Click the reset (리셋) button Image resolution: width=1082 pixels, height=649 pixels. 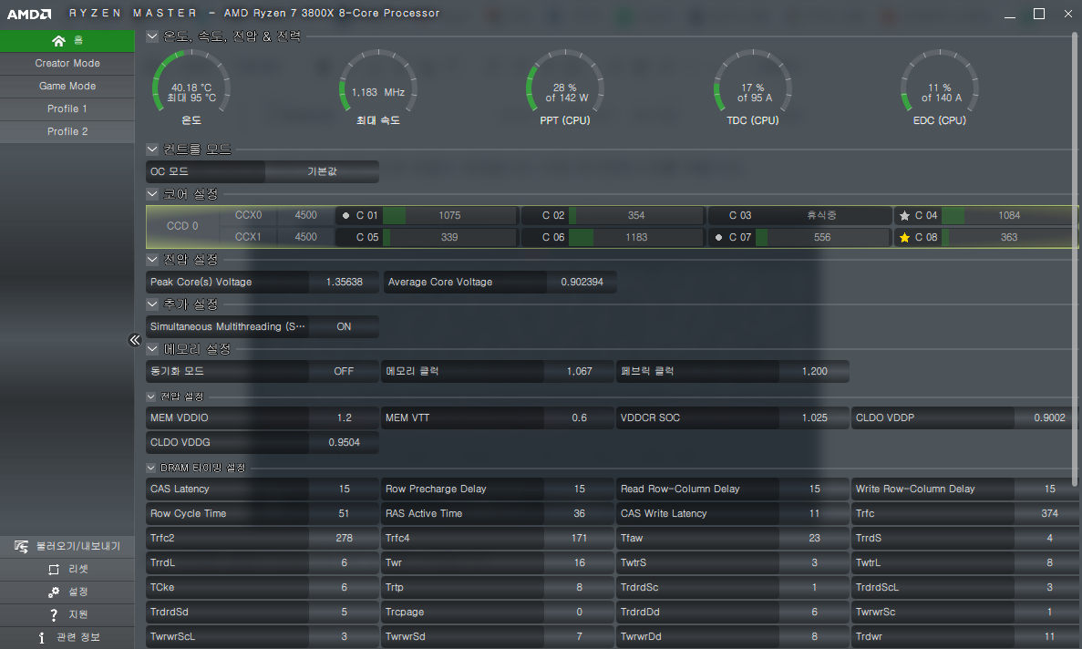tap(67, 569)
